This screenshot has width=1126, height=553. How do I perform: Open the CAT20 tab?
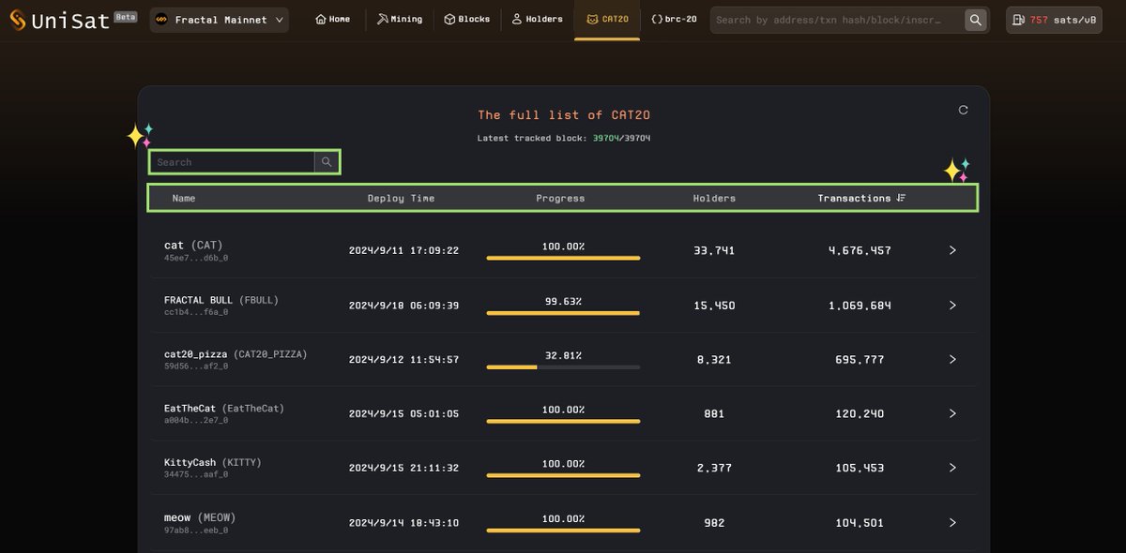[x=607, y=19]
